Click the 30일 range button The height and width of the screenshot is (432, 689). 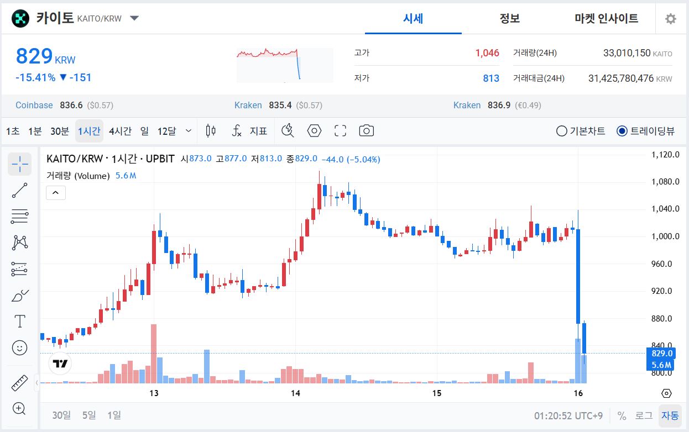[61, 414]
